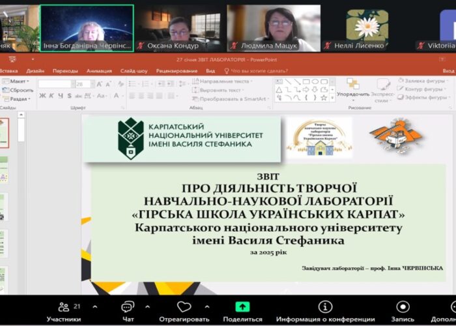Expand the arrow next to Чат

(147, 306)
